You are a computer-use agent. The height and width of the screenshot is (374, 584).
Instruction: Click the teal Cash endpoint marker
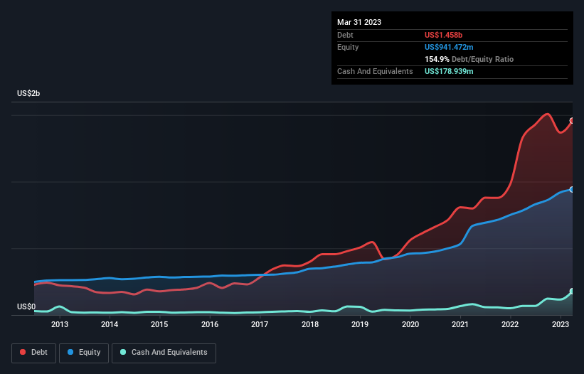point(572,291)
